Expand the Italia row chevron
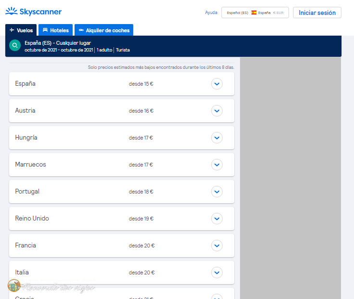This screenshot has height=299, width=354. click(x=217, y=273)
